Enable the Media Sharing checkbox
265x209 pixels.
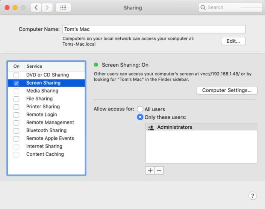(x=16, y=91)
